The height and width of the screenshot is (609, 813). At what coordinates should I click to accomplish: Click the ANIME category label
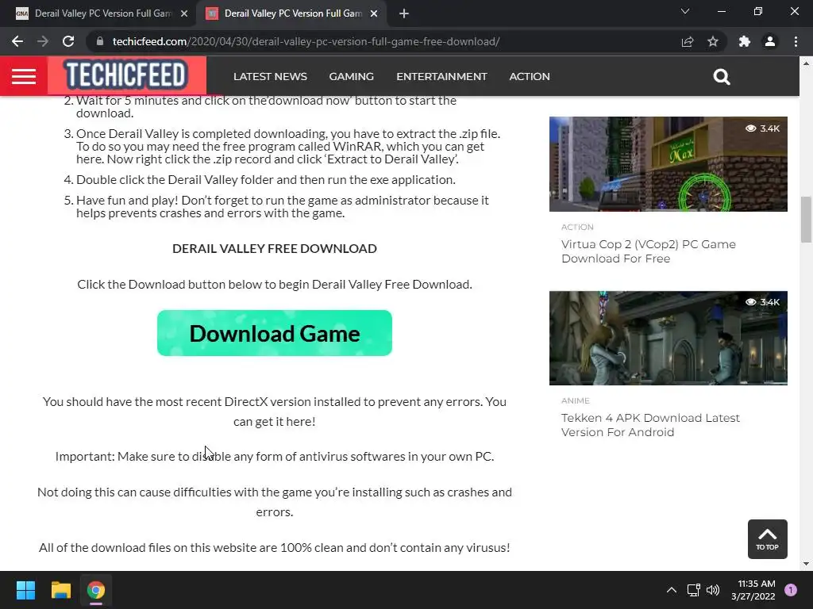[x=575, y=400]
